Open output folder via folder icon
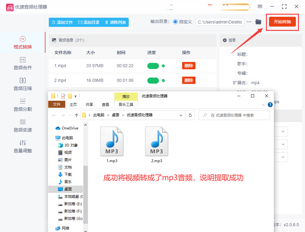Screen dimensions: 305x232 (258, 22)
